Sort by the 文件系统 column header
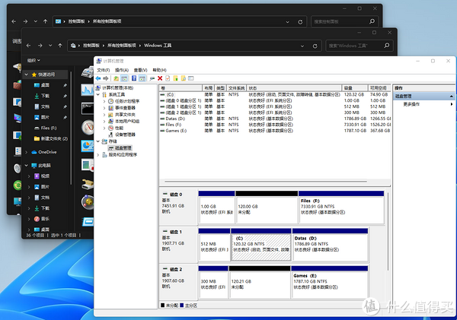Image resolution: width=457 pixels, height=320 pixels. [x=237, y=88]
